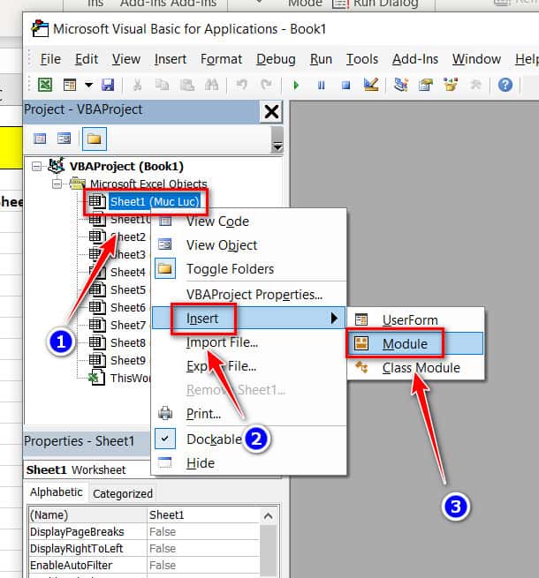Open the Add-Ins menu
The height and width of the screenshot is (578, 539).
[415, 59]
